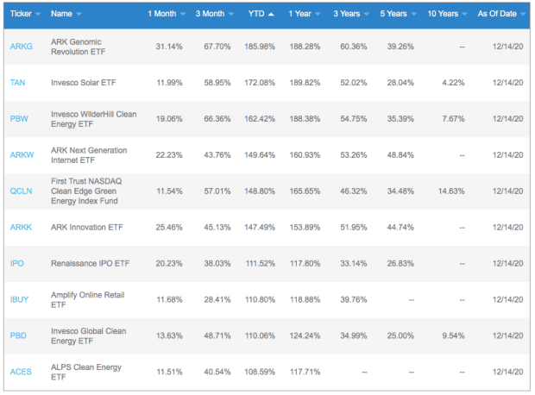The image size is (535, 395).
Task: Click the Name column header label
Action: (61, 14)
